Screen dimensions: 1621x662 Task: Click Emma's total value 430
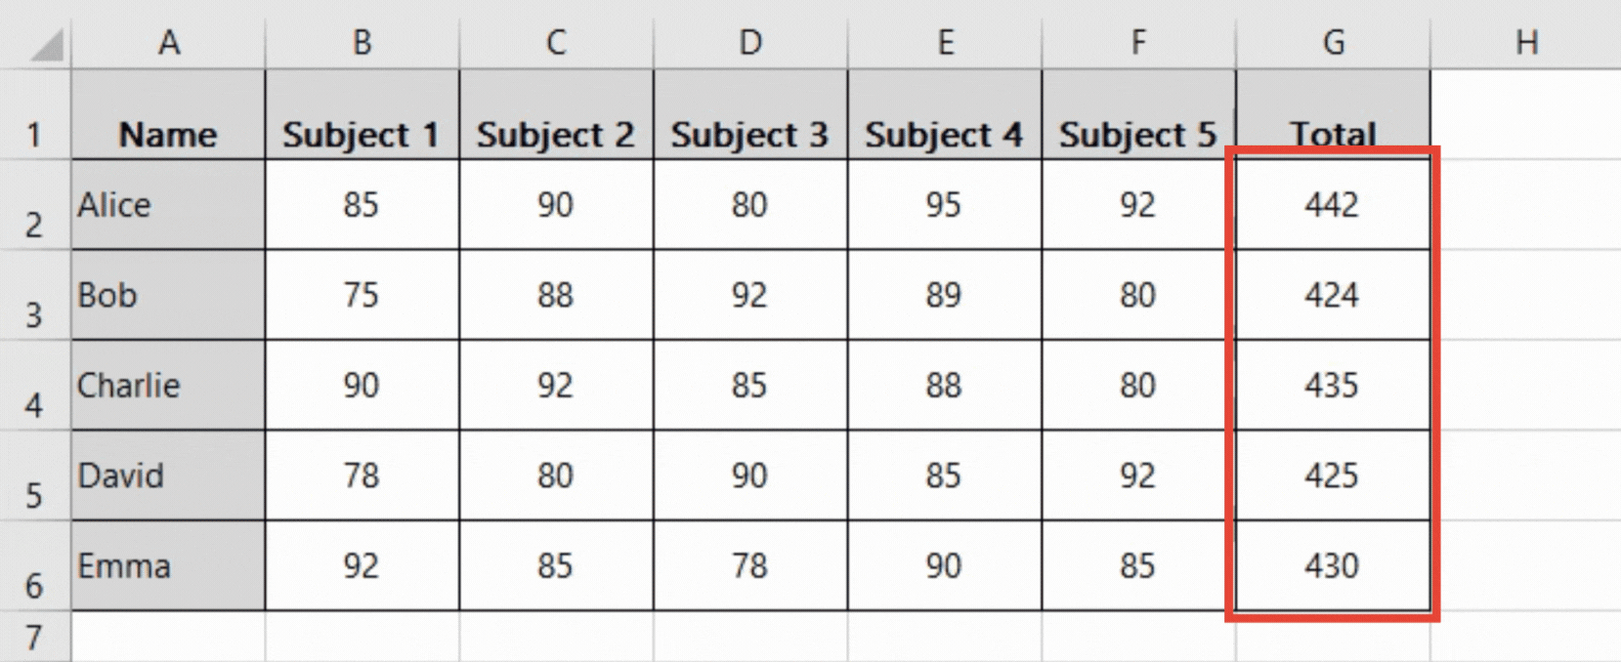[x=1332, y=565]
